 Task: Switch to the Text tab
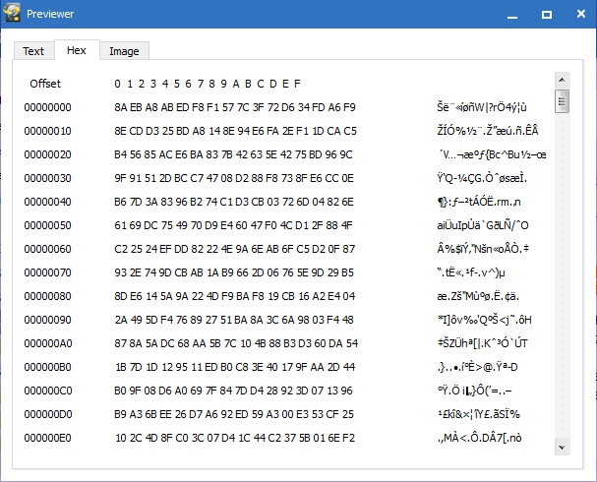[33, 51]
